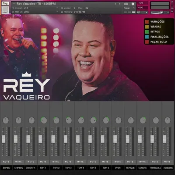
Task: Remove instrument with the X button
Action: 172,2
